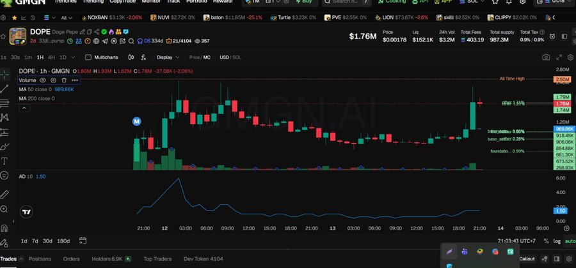The image size is (576, 268).
Task: Activate the zoom in tool
Action: click(4, 209)
